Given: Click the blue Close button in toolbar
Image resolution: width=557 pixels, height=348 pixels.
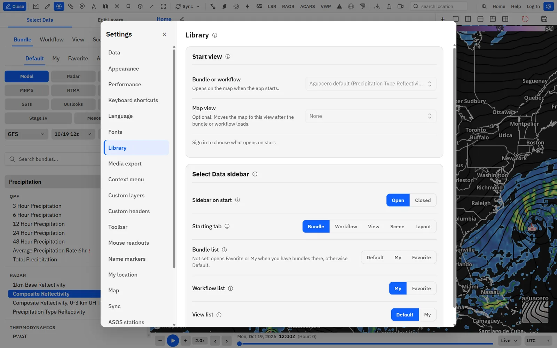Looking at the screenshot, I should click(15, 6).
